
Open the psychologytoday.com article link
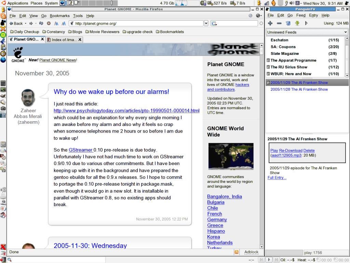[126, 111]
